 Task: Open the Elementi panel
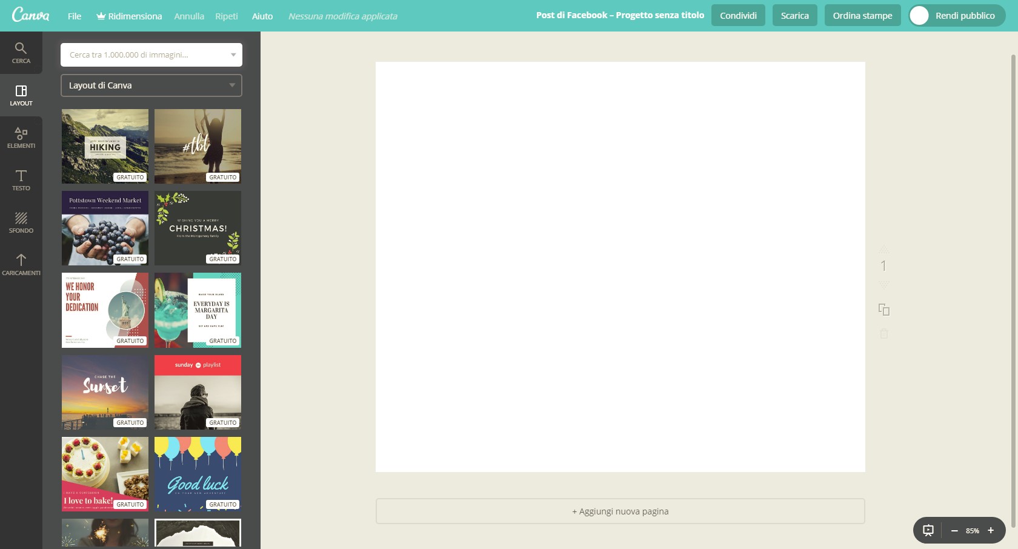tap(21, 138)
